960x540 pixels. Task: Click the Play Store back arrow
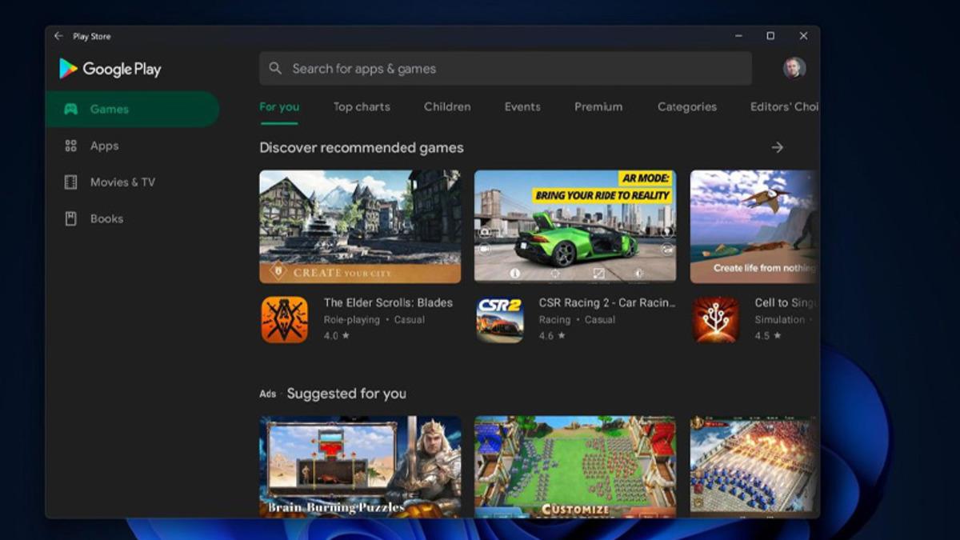[58, 36]
